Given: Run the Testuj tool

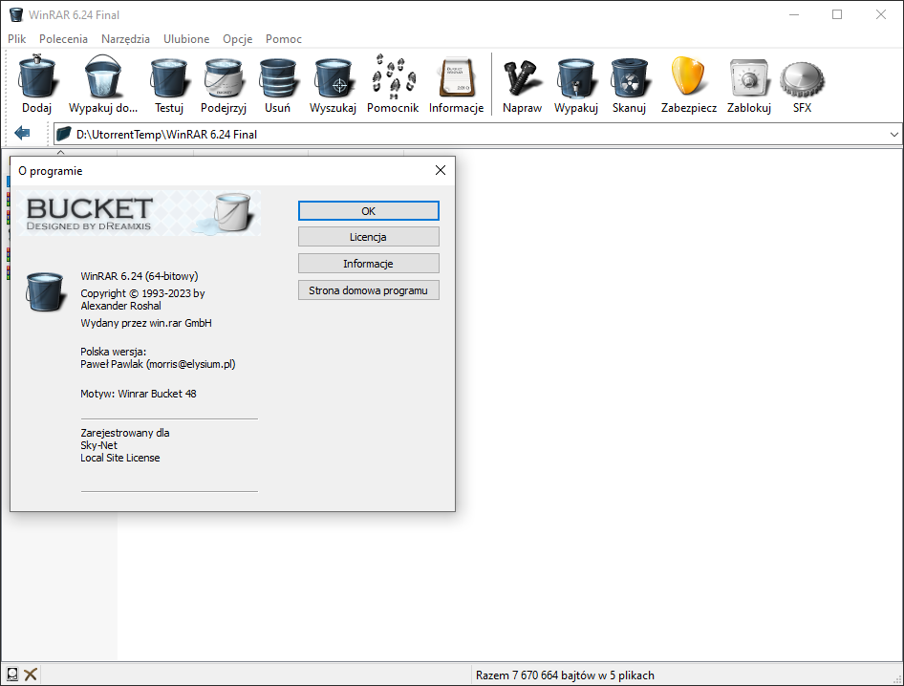Looking at the screenshot, I should point(169,76).
